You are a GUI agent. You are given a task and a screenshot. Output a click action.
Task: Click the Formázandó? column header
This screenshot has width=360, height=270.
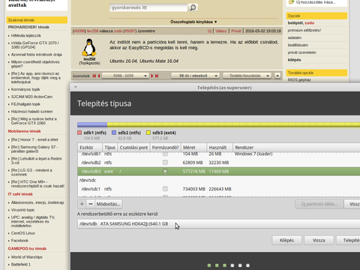(x=165, y=148)
